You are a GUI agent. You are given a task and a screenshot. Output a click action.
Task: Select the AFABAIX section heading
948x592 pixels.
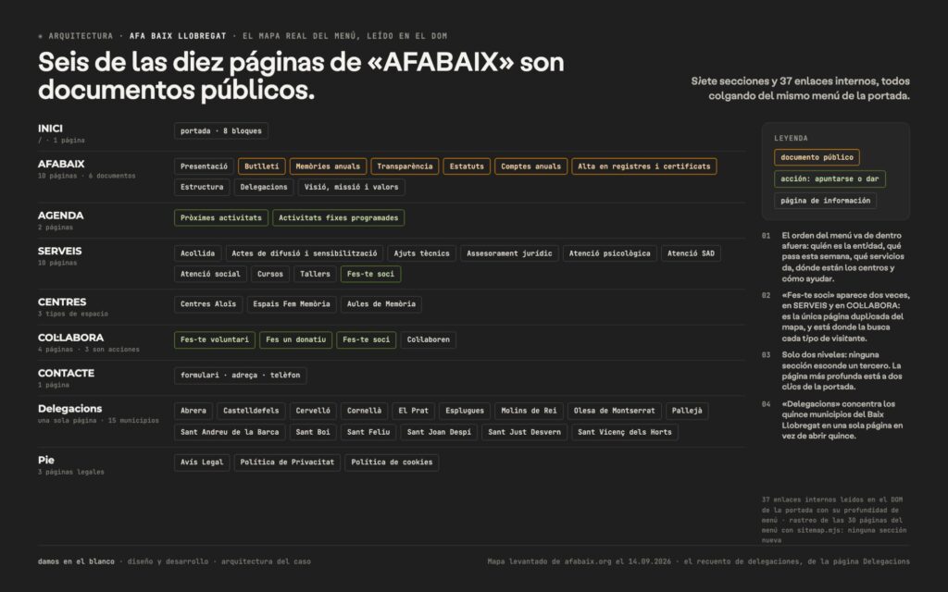click(x=61, y=165)
